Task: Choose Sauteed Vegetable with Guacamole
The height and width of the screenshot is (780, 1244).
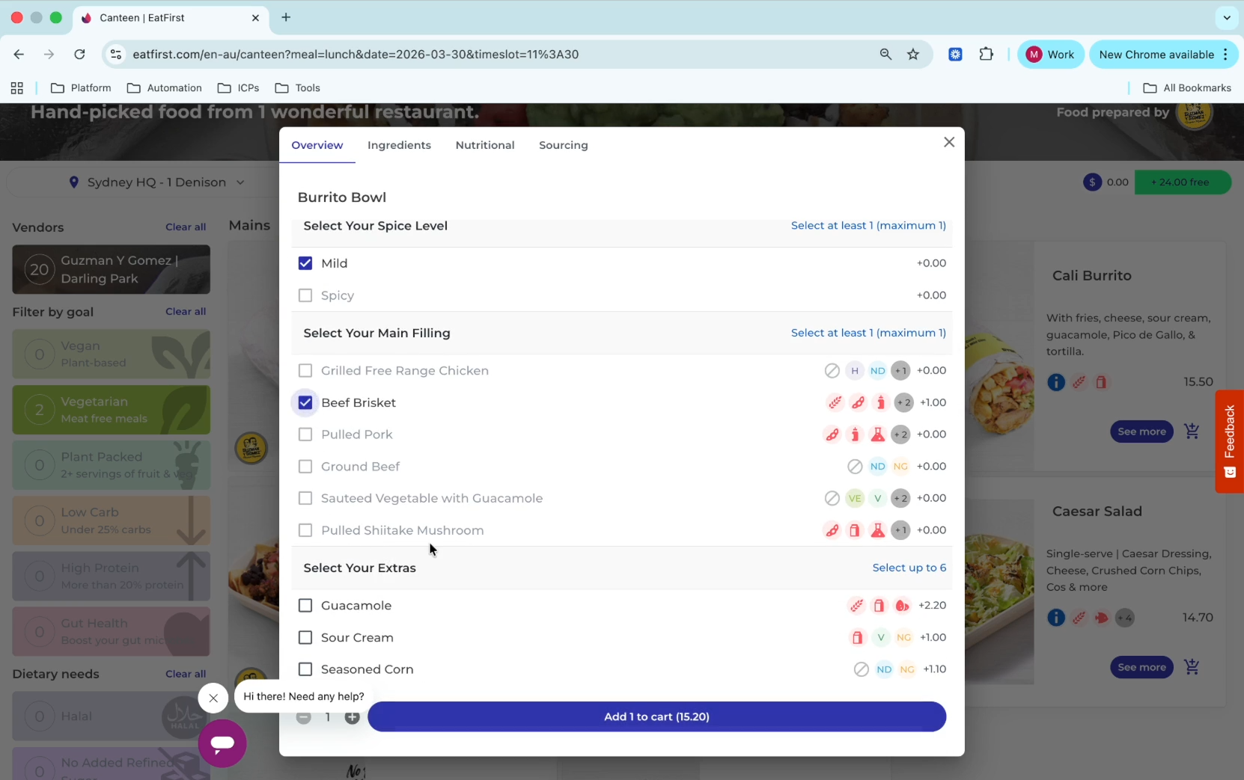Action: click(x=305, y=498)
